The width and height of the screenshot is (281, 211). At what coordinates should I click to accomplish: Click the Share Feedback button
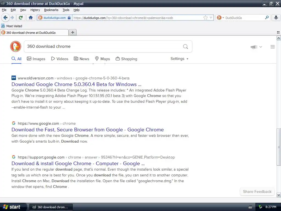[x=257, y=191]
